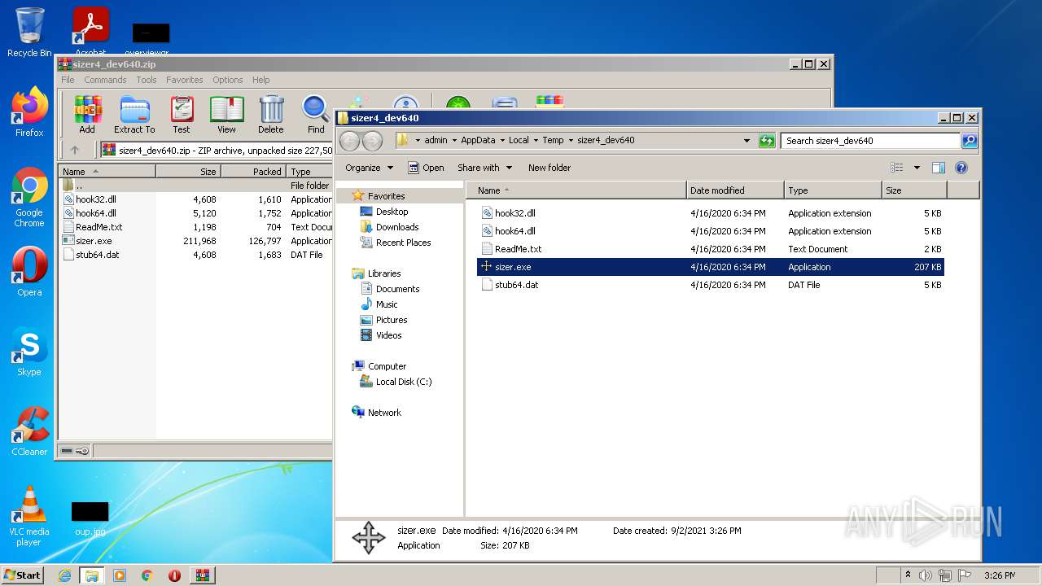The height and width of the screenshot is (586, 1042).
Task: Select hook32.dll in the WinRAR list
Action: coord(96,199)
